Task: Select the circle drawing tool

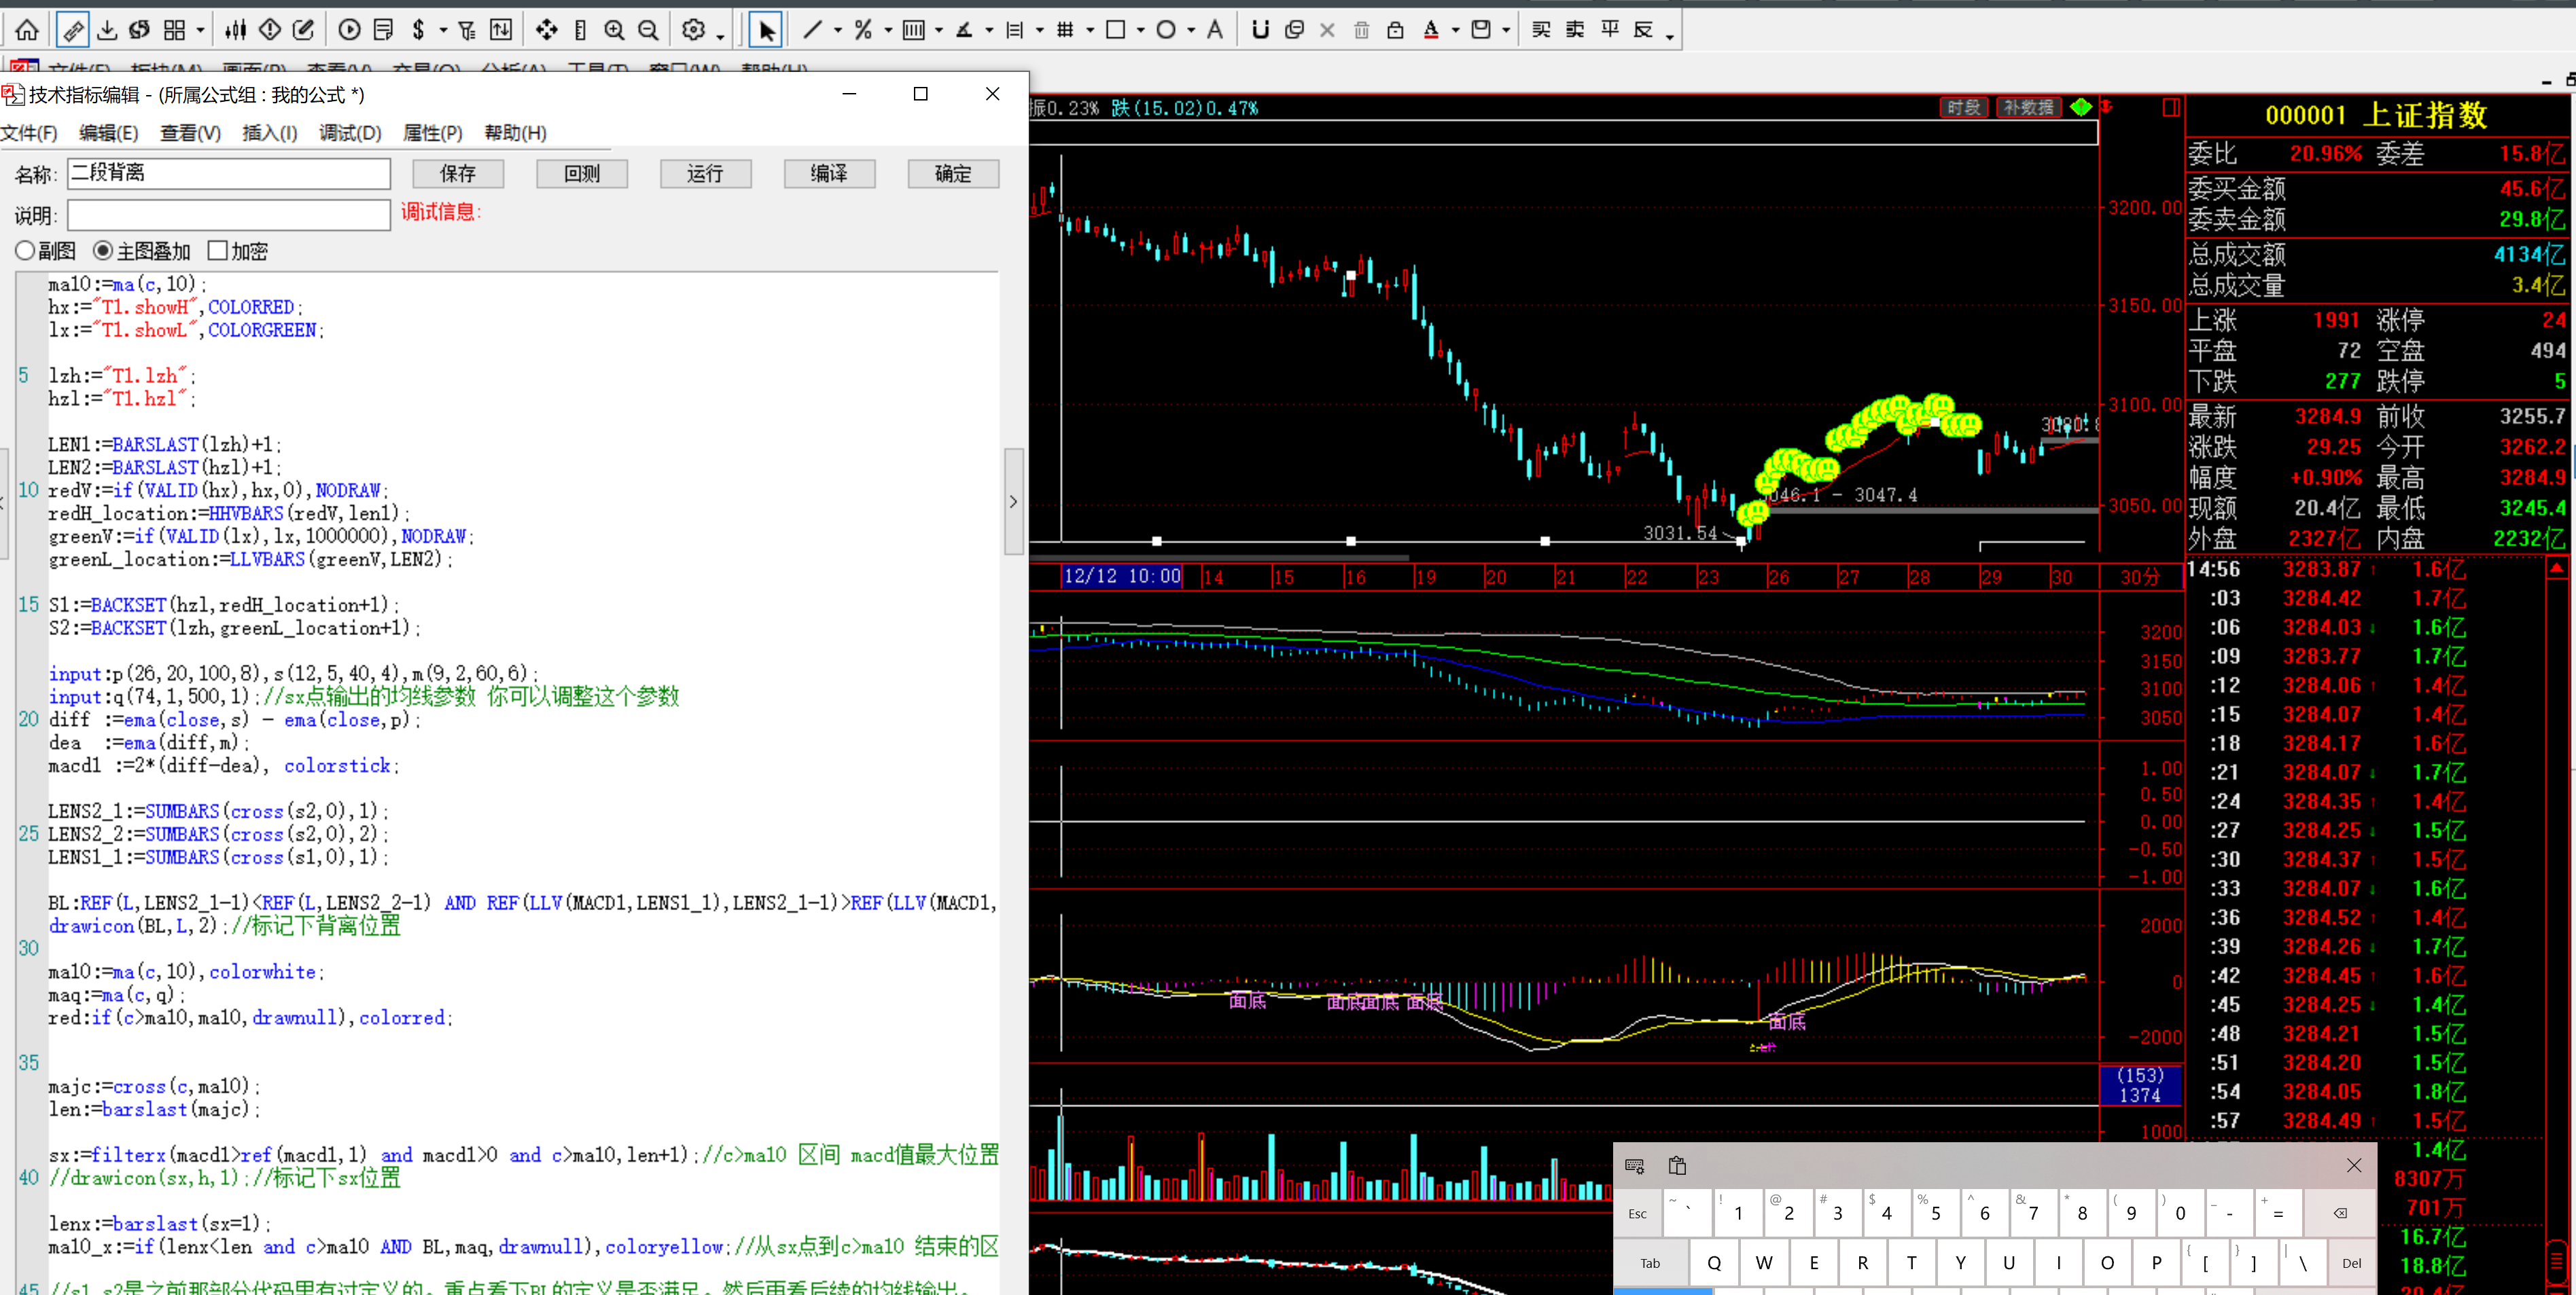Action: (1165, 30)
